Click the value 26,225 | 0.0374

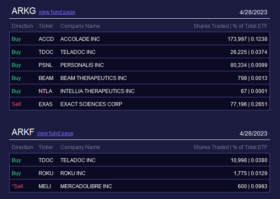coord(249,52)
